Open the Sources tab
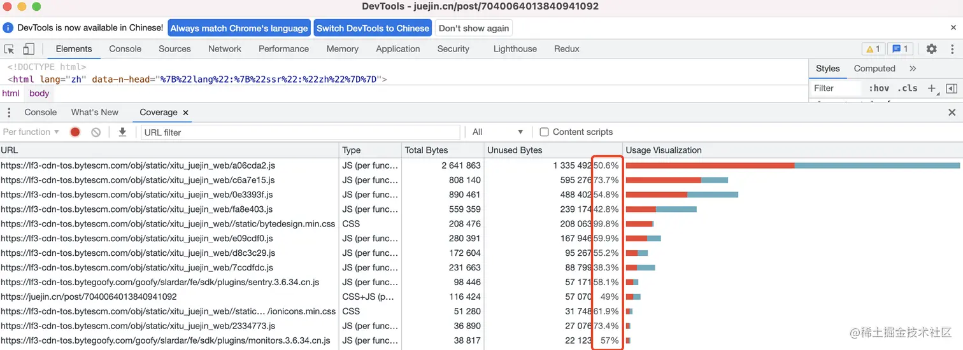Viewport: 963px width, 350px height. coord(175,49)
